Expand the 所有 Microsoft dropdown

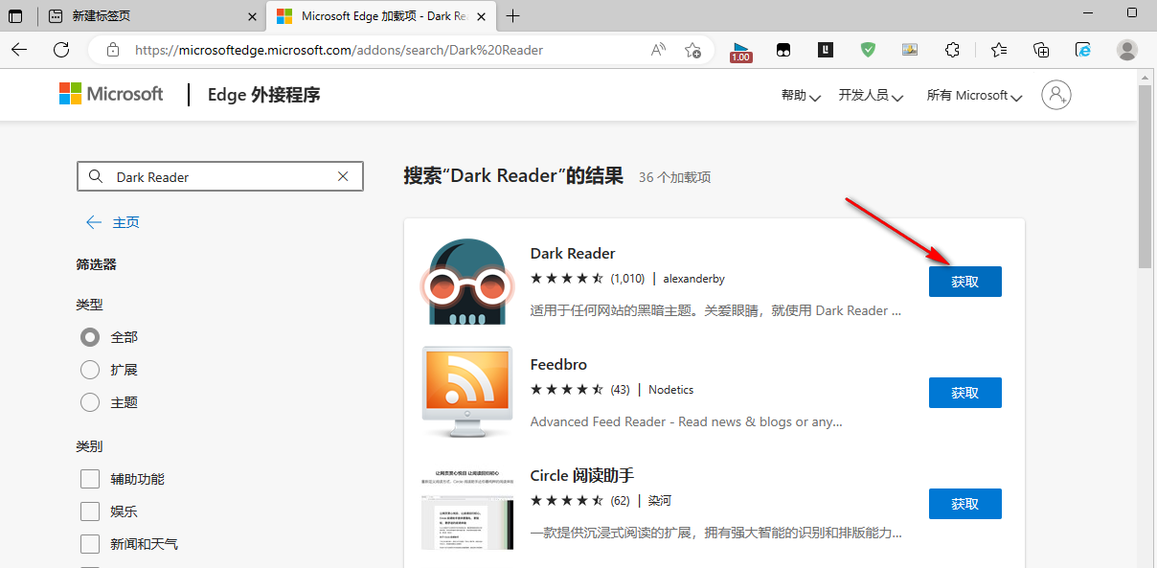tap(974, 96)
